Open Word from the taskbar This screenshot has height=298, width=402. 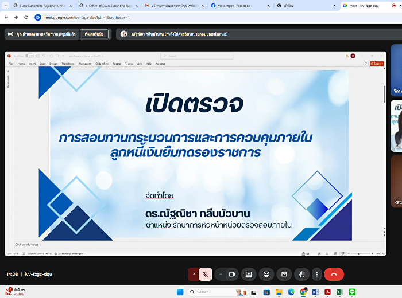pos(315,292)
